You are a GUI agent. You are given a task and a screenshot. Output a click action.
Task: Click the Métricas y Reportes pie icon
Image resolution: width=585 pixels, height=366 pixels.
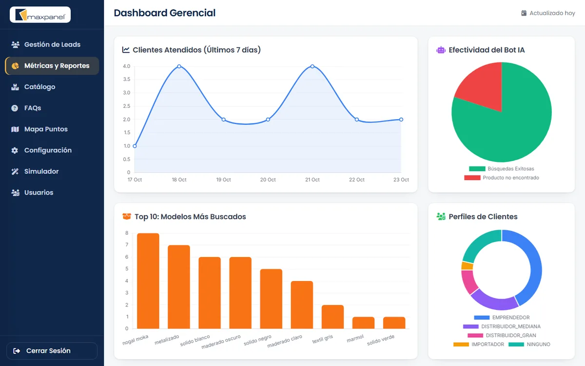click(x=15, y=66)
